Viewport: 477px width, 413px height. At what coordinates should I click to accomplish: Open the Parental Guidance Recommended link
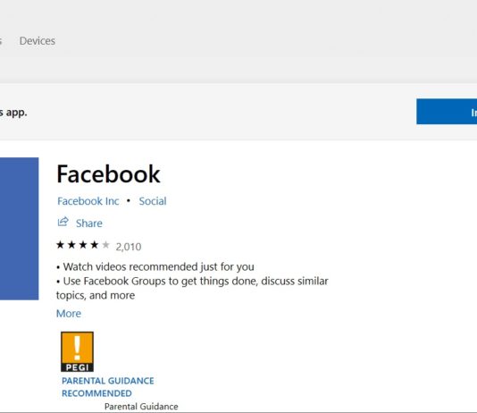[x=108, y=387]
